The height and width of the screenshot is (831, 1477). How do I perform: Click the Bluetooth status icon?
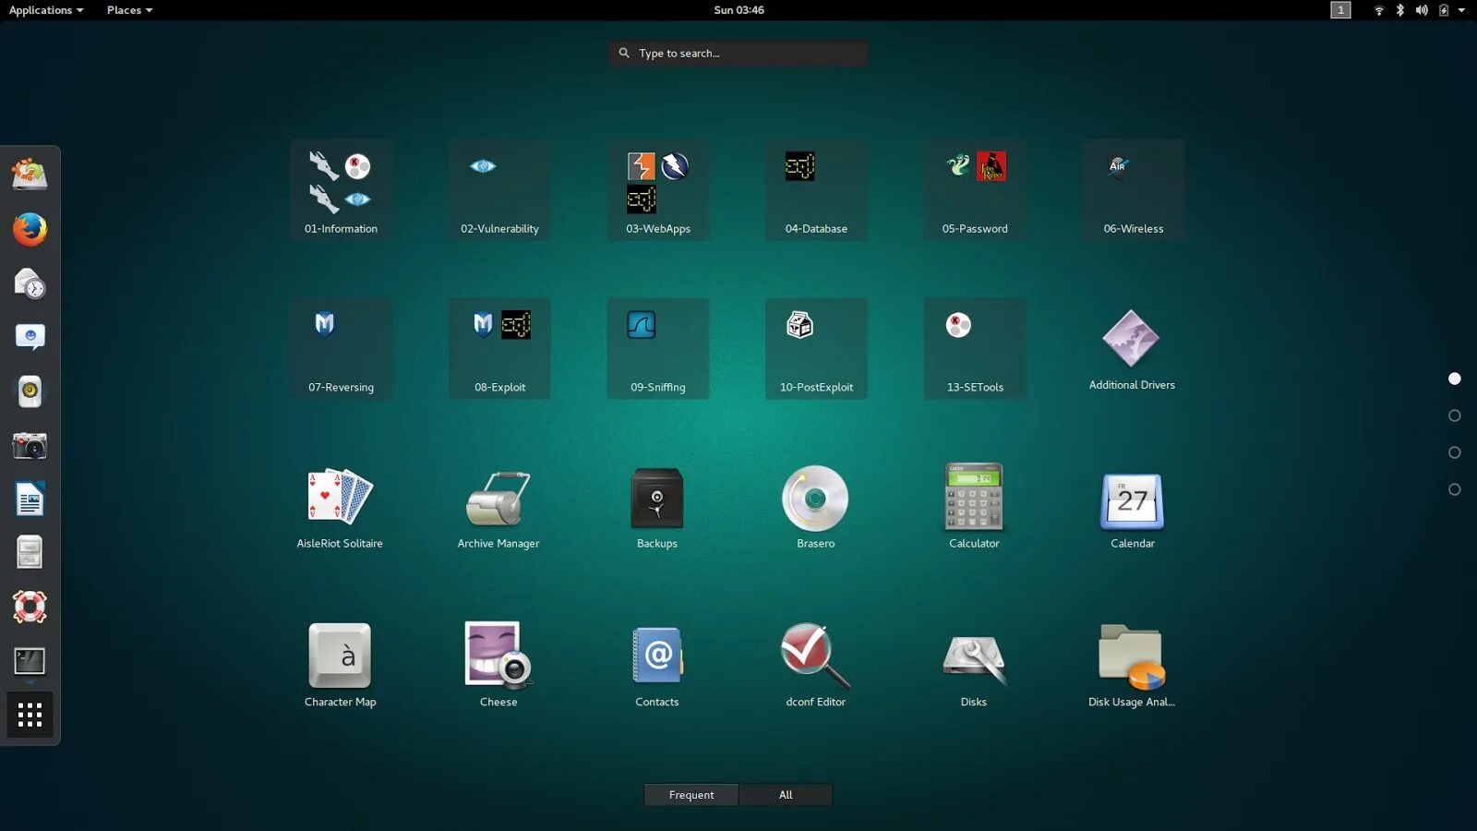click(x=1399, y=10)
